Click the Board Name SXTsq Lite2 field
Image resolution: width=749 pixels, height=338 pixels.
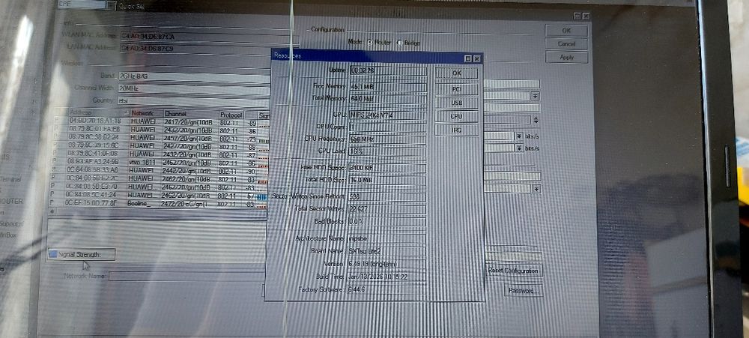[387, 251]
